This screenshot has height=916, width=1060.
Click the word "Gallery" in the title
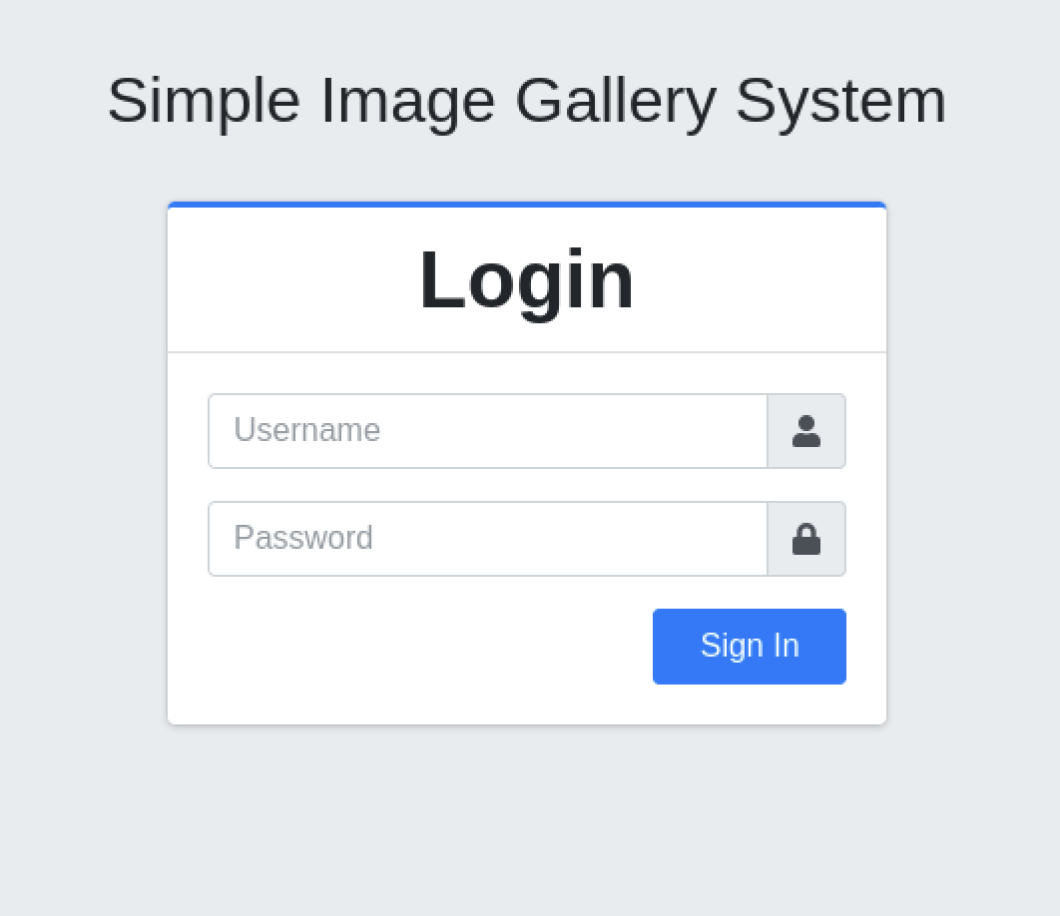click(616, 100)
